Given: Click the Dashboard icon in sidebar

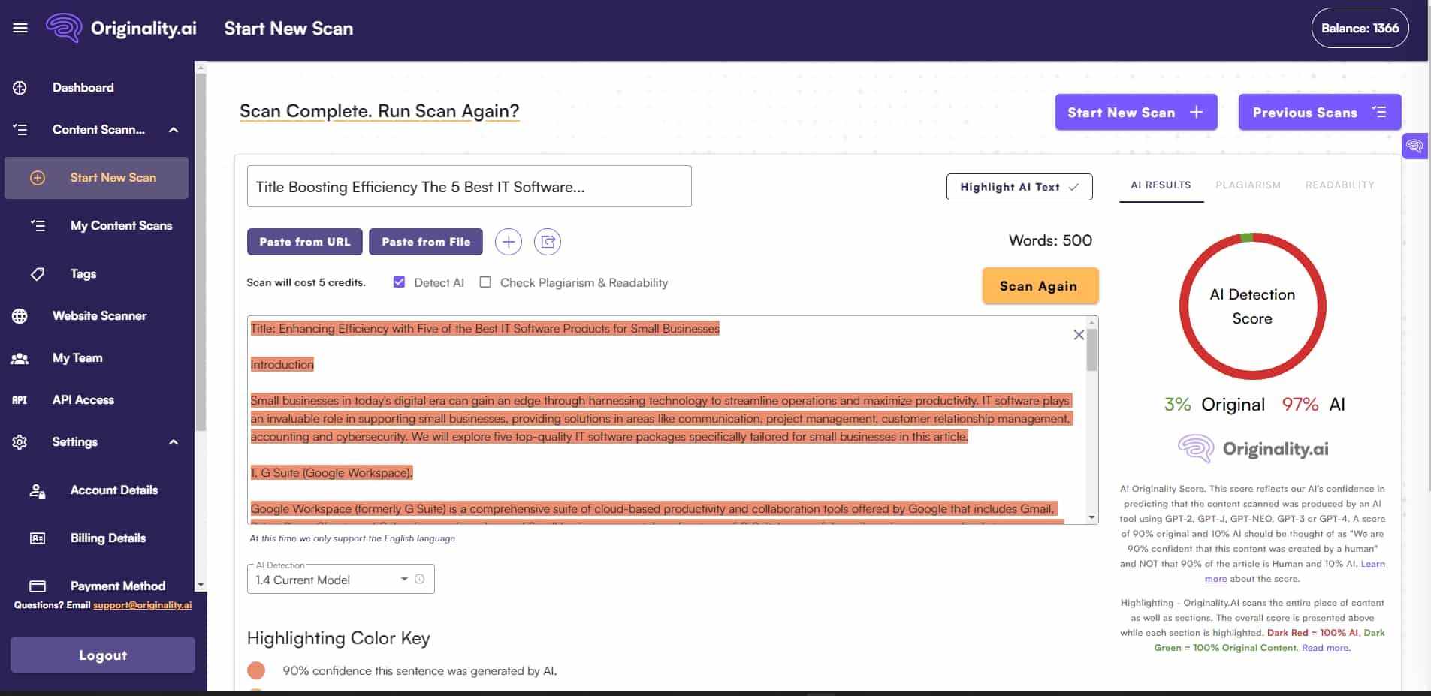Looking at the screenshot, I should (x=20, y=88).
